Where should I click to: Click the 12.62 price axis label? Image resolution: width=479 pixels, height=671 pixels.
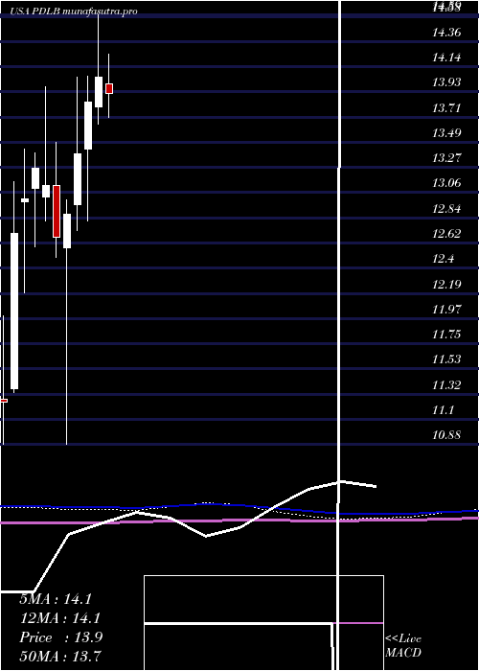click(x=446, y=234)
